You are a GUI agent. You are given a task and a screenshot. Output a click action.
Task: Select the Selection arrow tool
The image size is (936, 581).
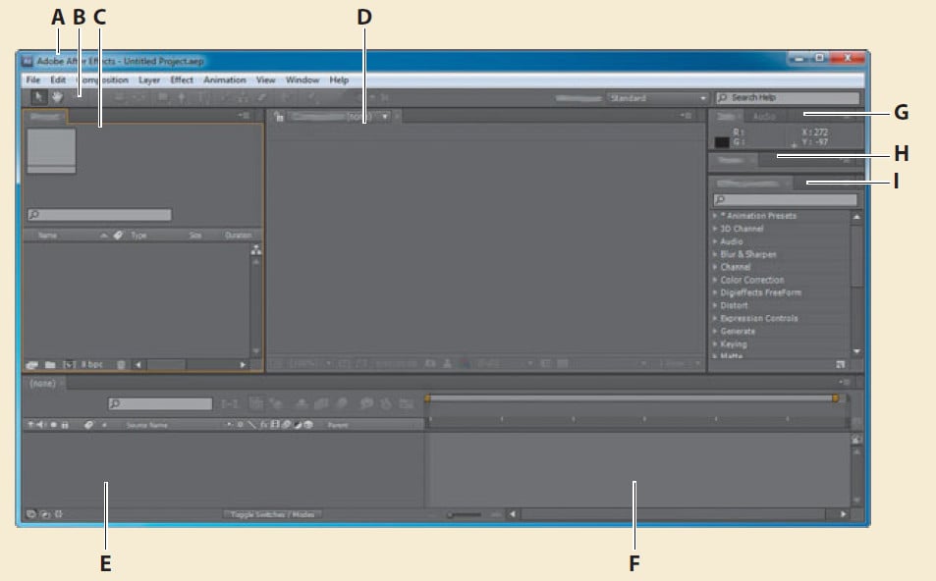(x=39, y=96)
